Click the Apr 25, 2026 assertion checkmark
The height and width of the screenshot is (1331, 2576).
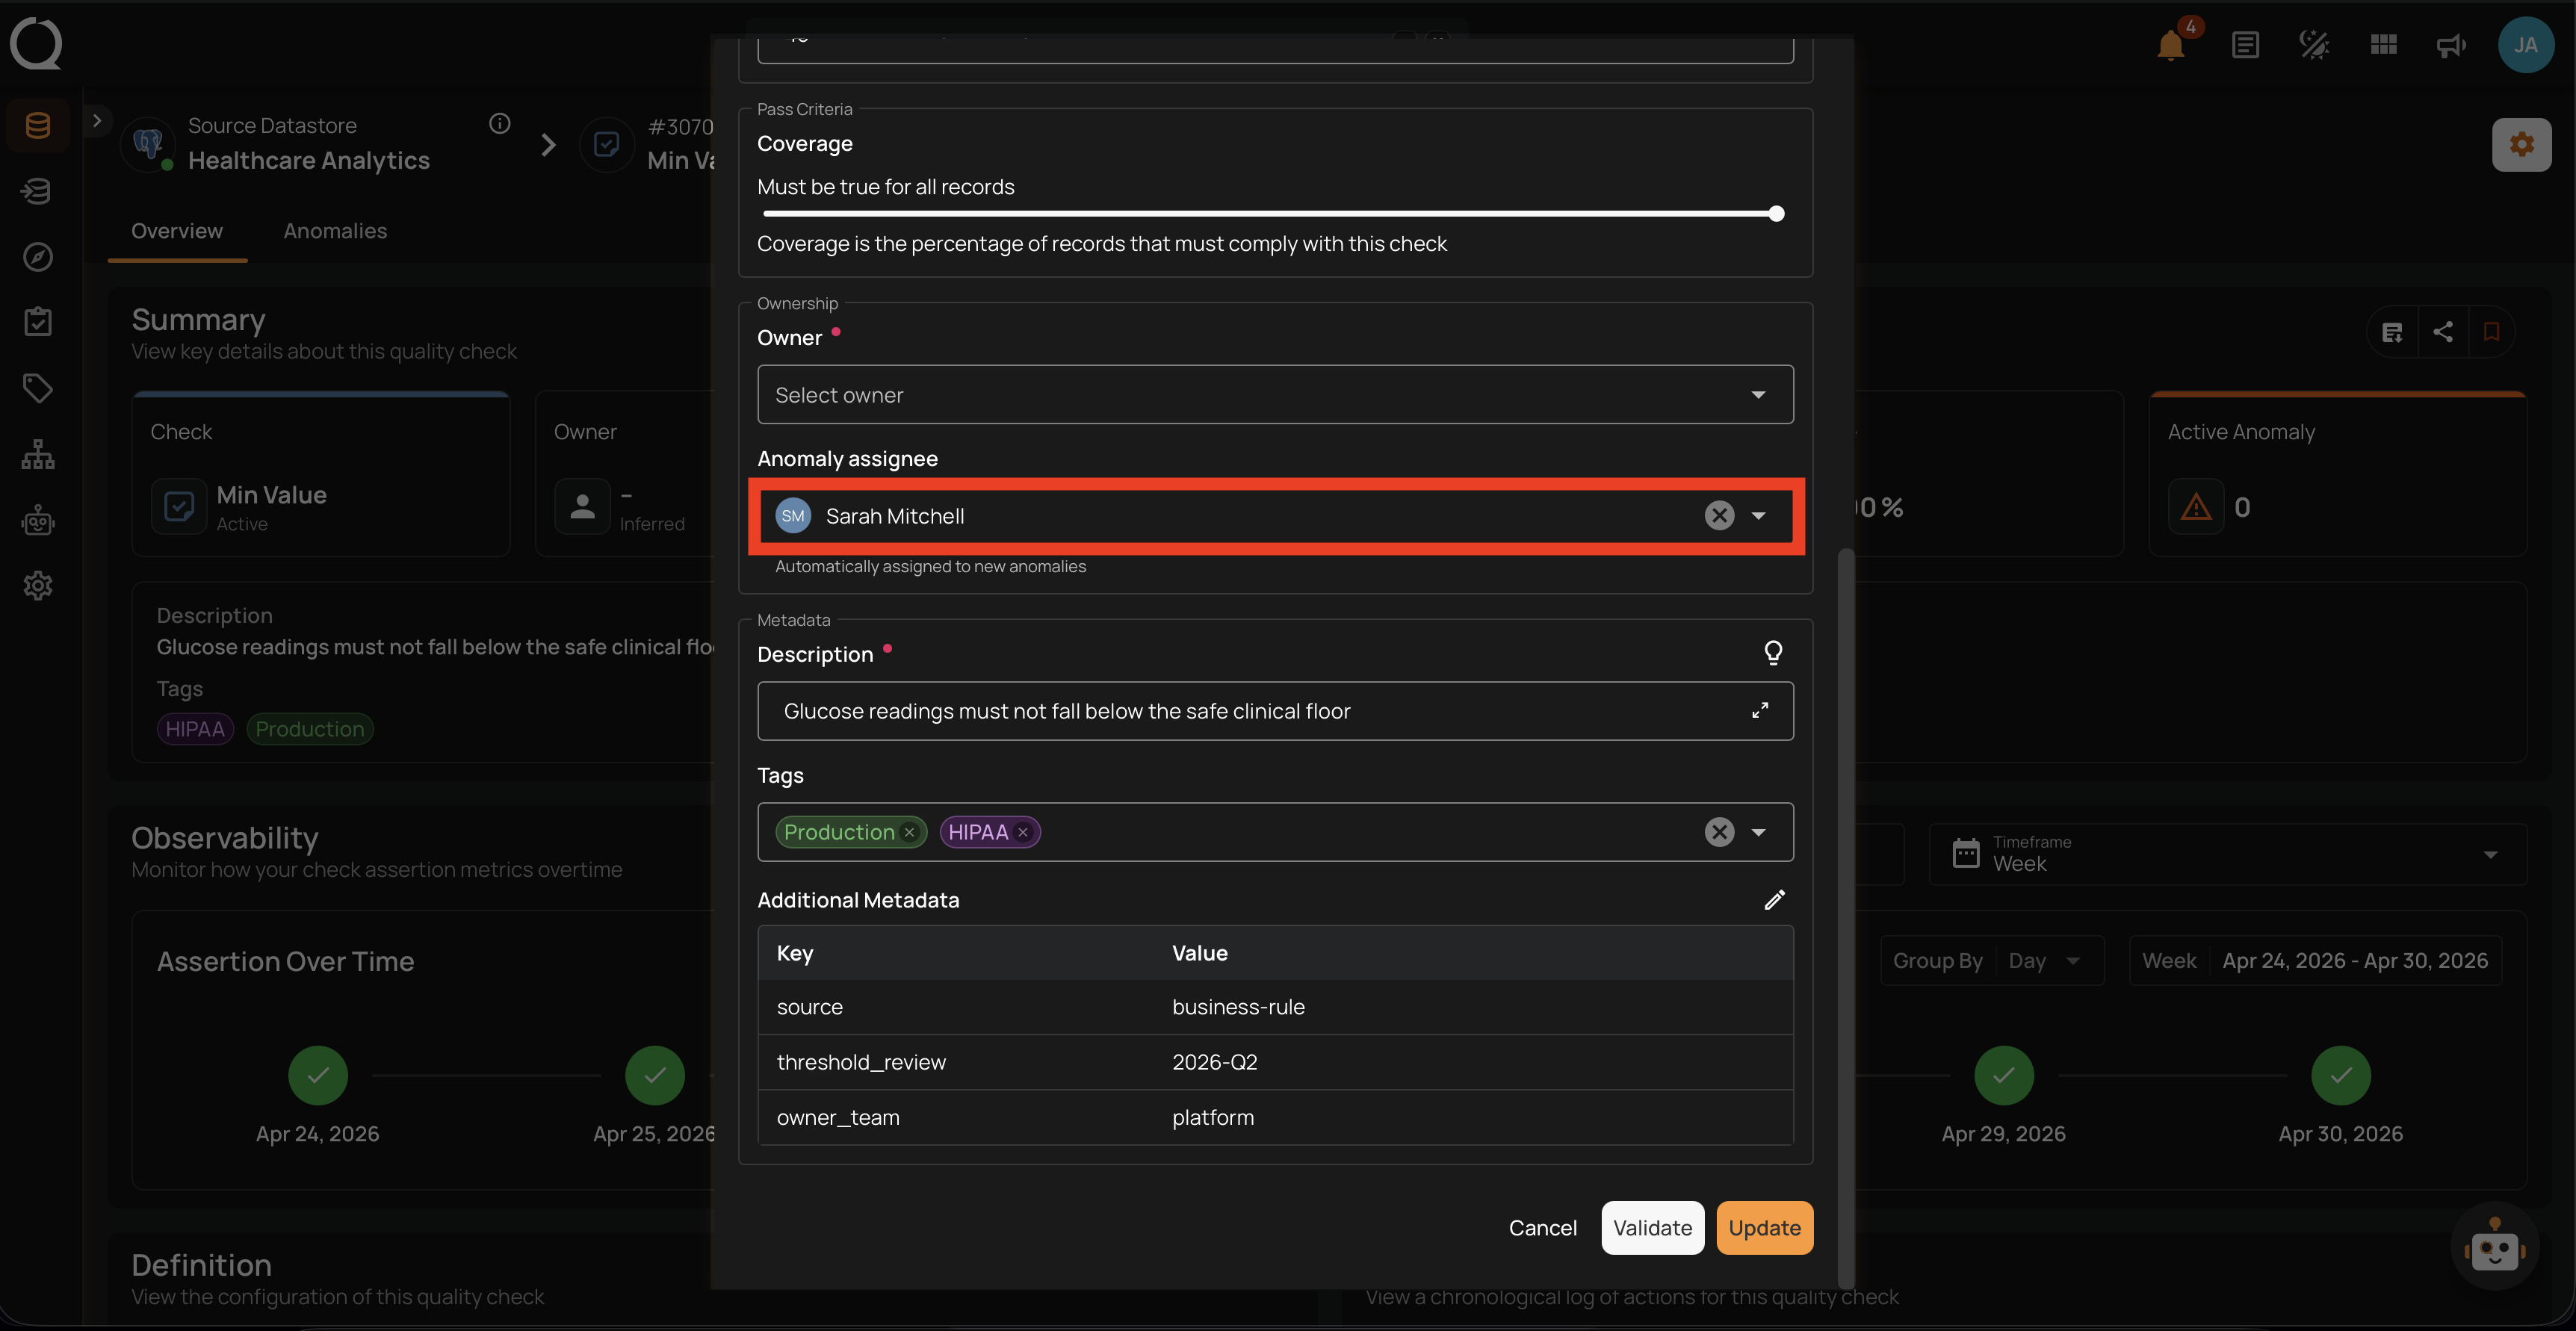[x=655, y=1075]
